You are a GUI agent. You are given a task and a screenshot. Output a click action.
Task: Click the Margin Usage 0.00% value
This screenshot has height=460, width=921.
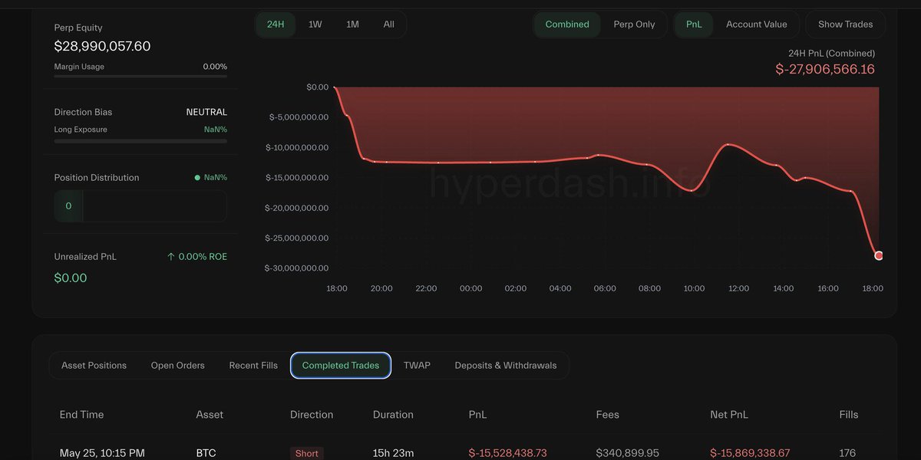click(215, 67)
